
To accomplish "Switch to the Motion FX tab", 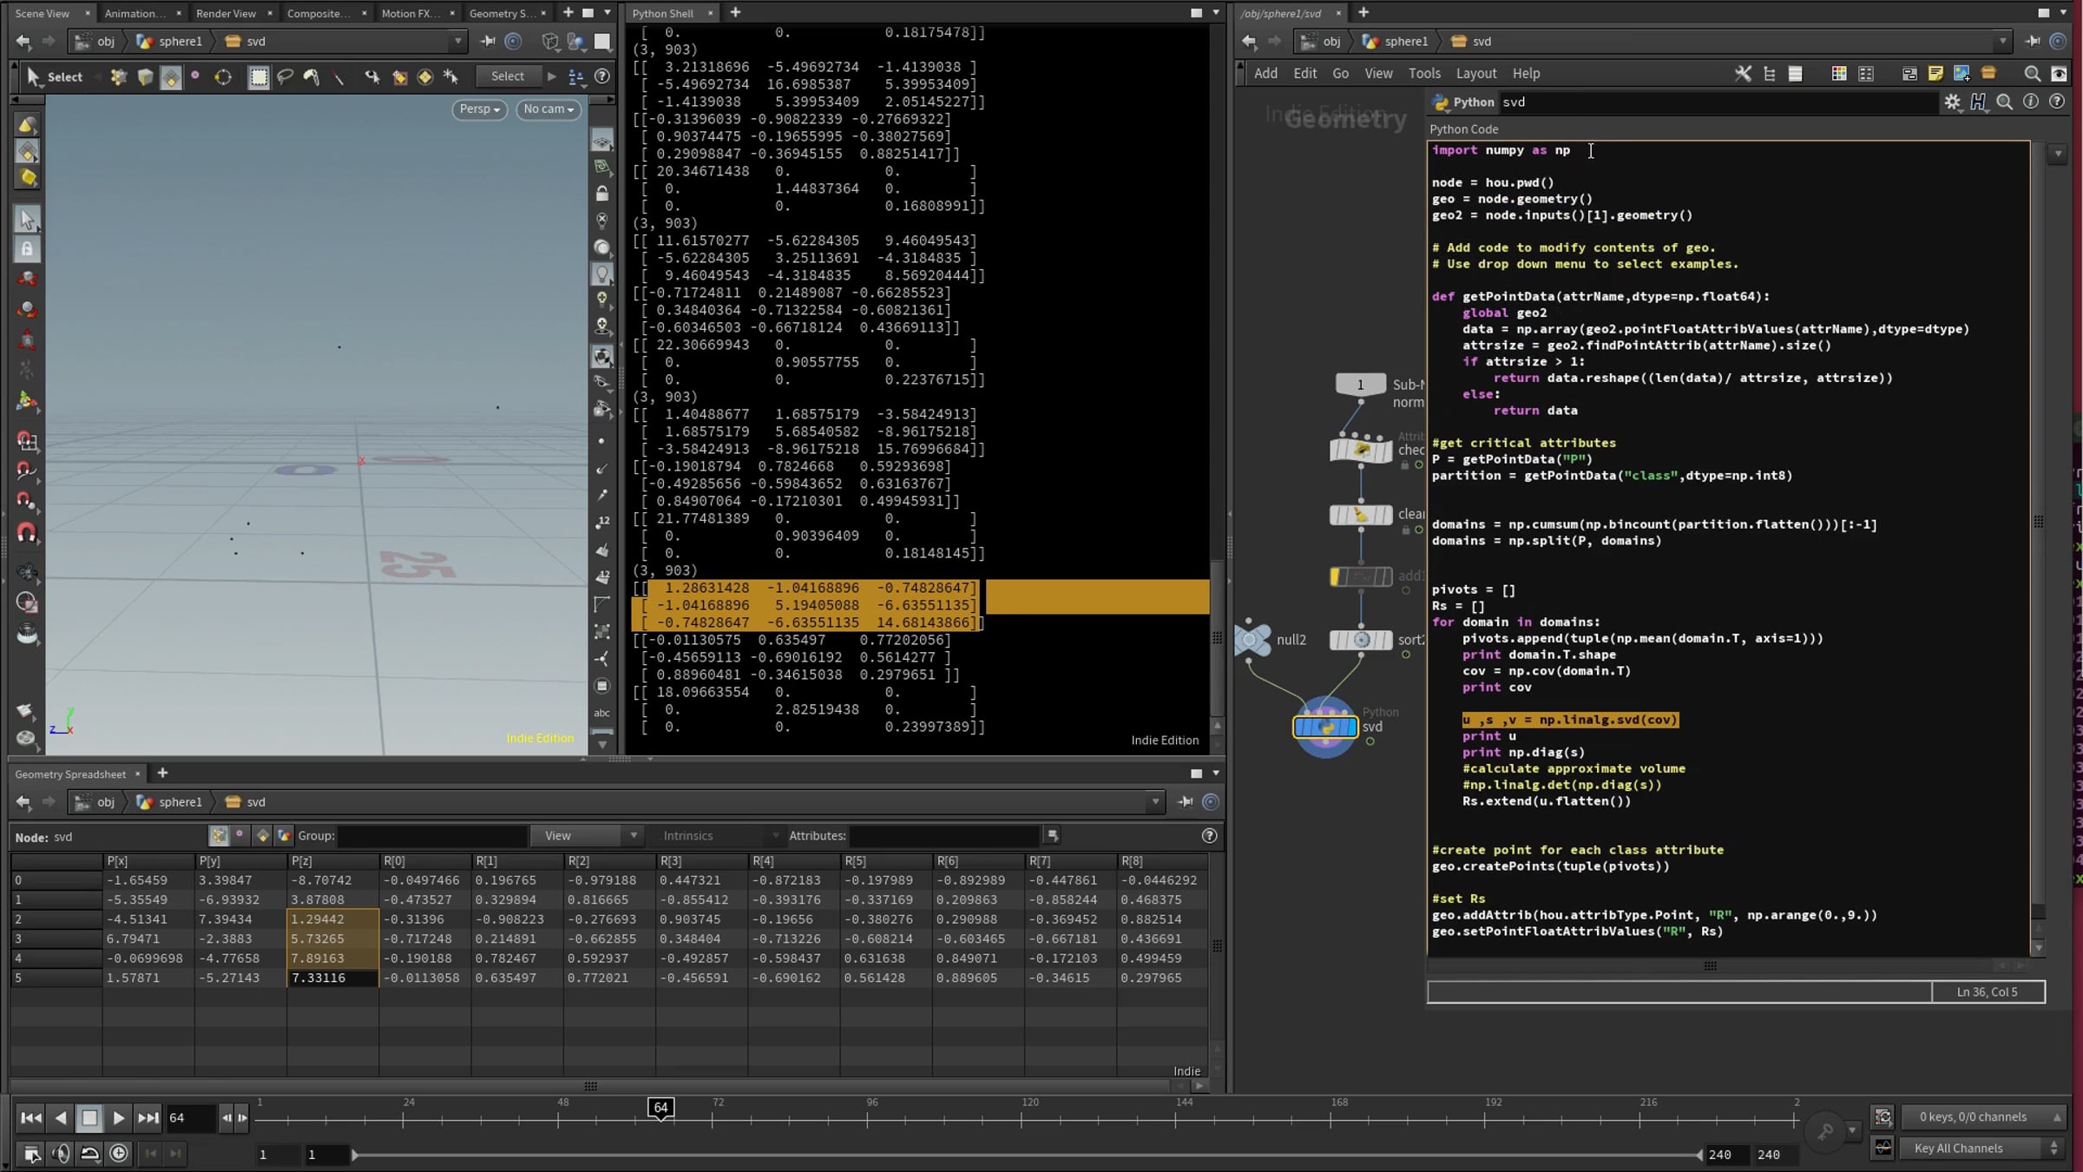I will (411, 13).
